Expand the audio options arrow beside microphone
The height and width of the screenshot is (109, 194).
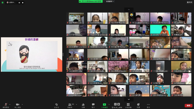click(10, 104)
